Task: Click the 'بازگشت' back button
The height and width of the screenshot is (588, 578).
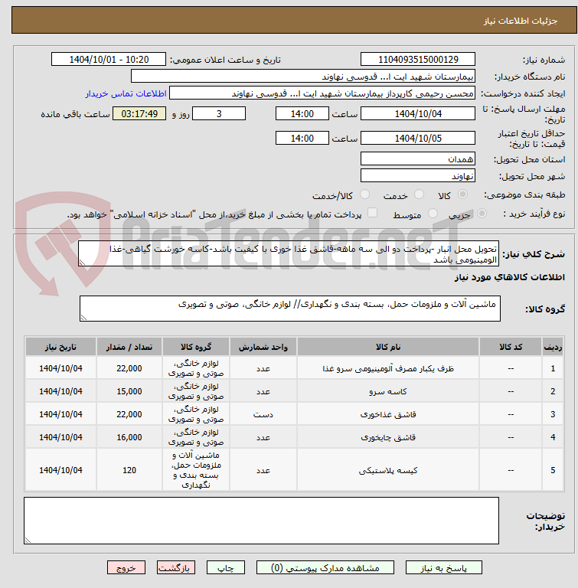Action: click(176, 568)
